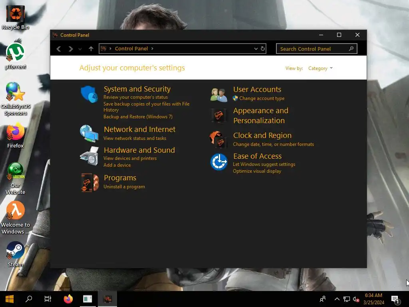Launch µTorrent from desktop
Screen dimensions: 409x307
point(16,56)
